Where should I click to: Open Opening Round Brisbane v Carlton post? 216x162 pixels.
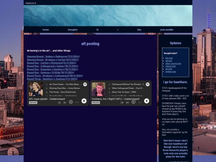[x=53, y=60]
